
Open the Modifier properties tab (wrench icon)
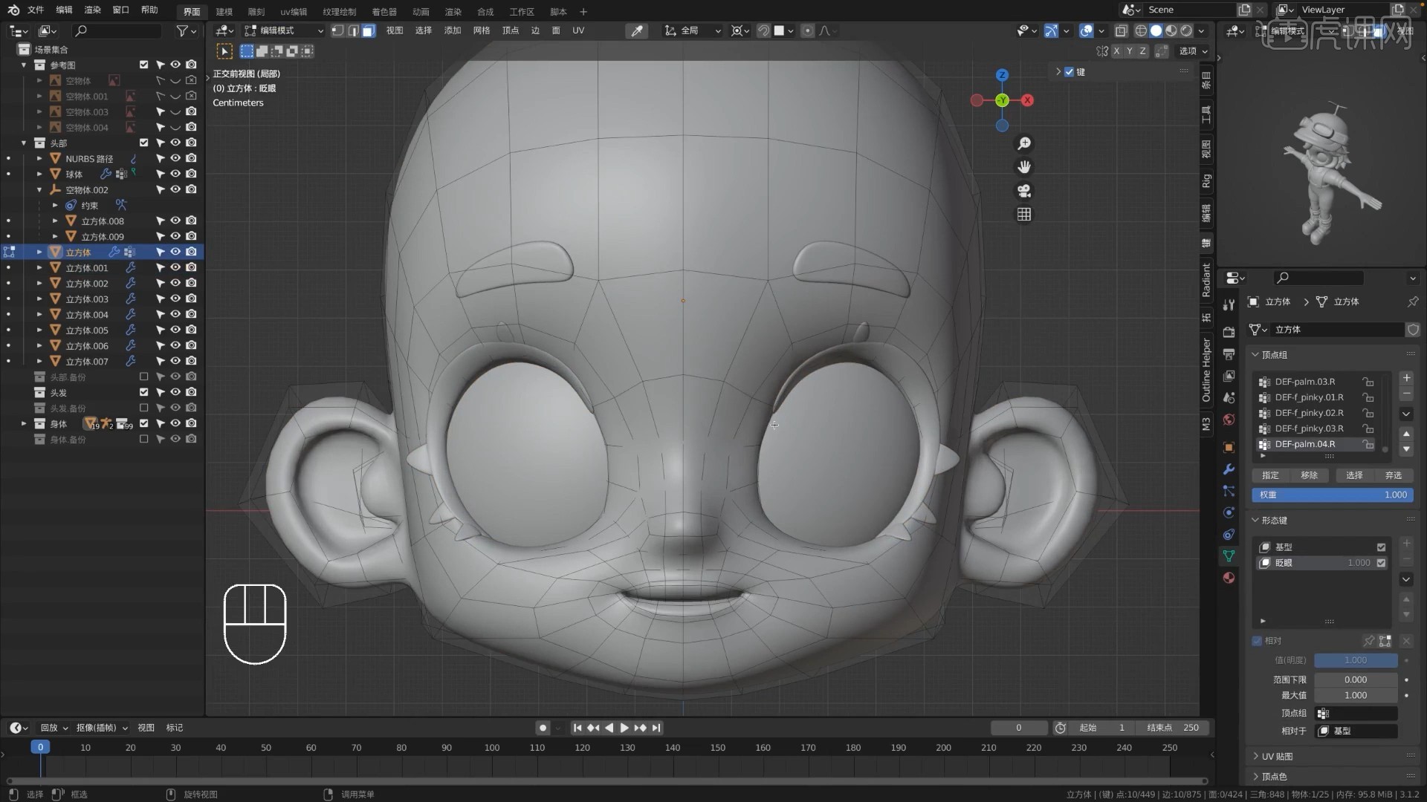click(1229, 469)
